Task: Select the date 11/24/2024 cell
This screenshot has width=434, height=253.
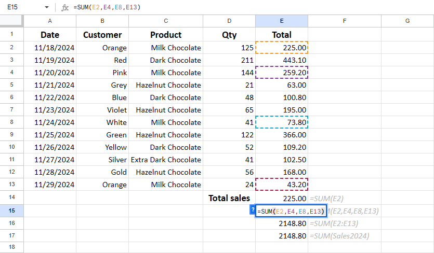Action: 50,122
